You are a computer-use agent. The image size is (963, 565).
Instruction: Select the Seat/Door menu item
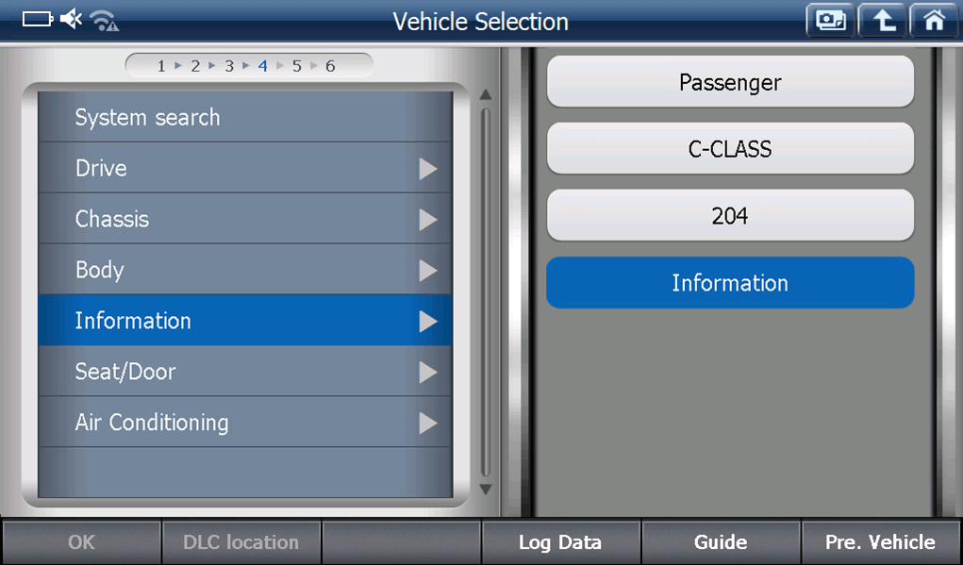[125, 372]
